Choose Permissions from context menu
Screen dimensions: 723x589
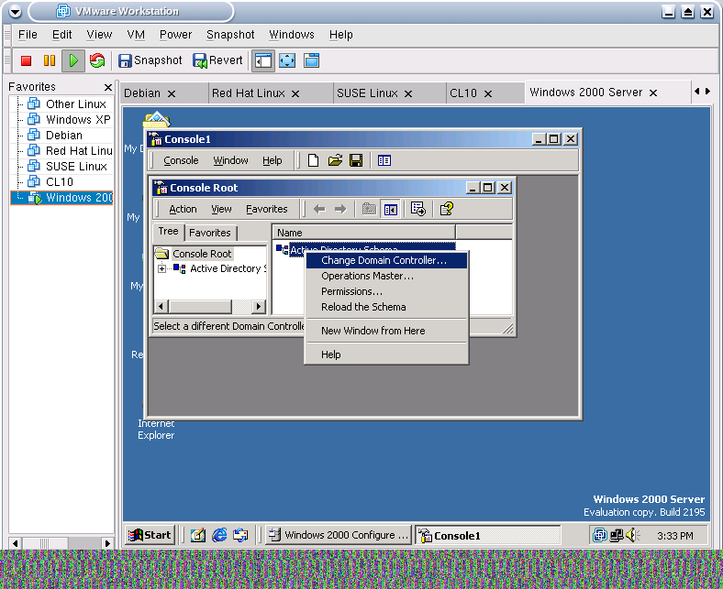(x=386, y=292)
